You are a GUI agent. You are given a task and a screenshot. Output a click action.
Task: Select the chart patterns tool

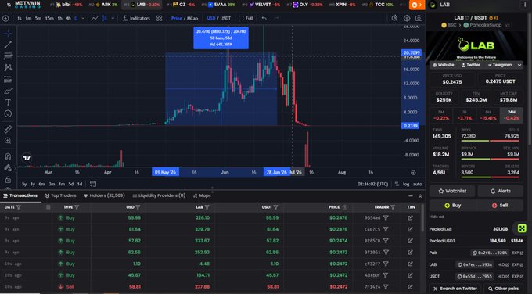8,67
